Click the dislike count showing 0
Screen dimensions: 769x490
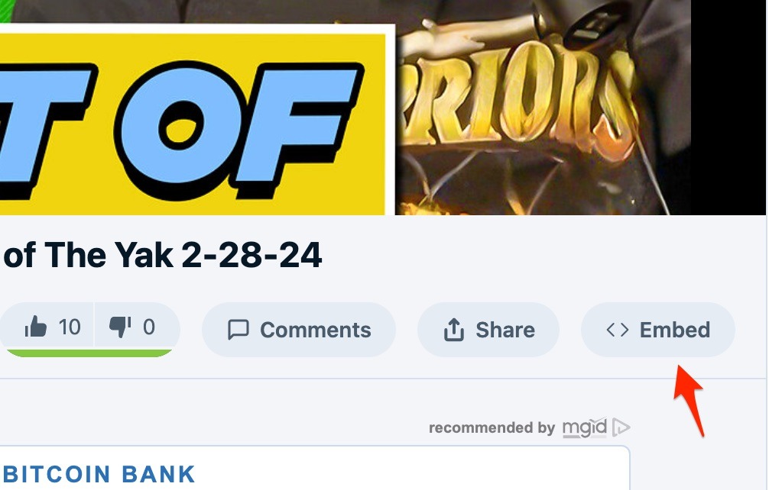tap(149, 327)
